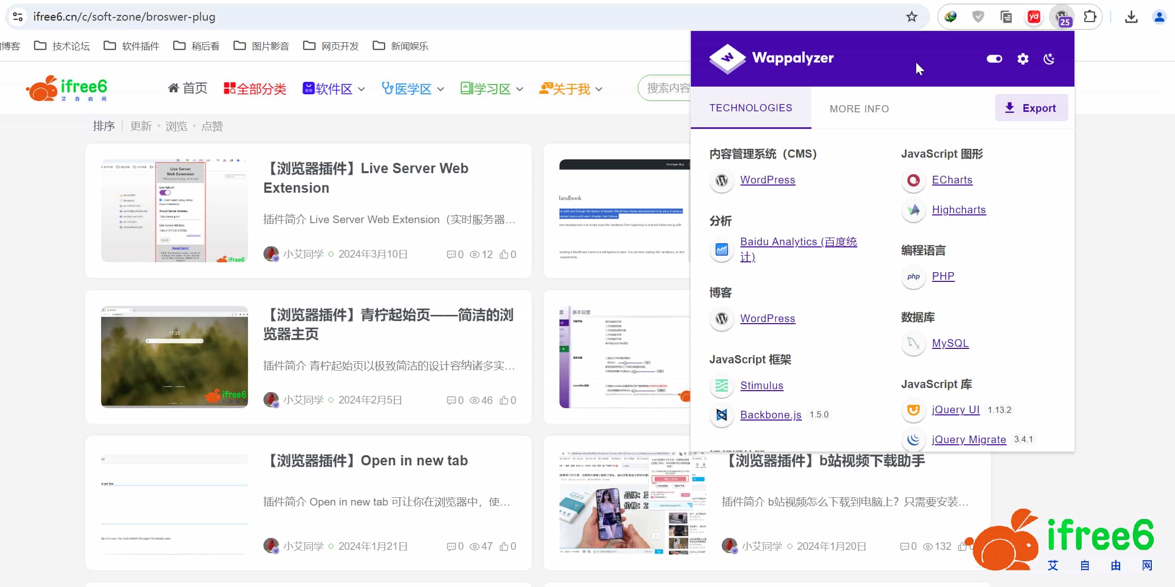The image size is (1175, 587).
Task: Switch to the MORE INFO tab
Action: tap(859, 108)
